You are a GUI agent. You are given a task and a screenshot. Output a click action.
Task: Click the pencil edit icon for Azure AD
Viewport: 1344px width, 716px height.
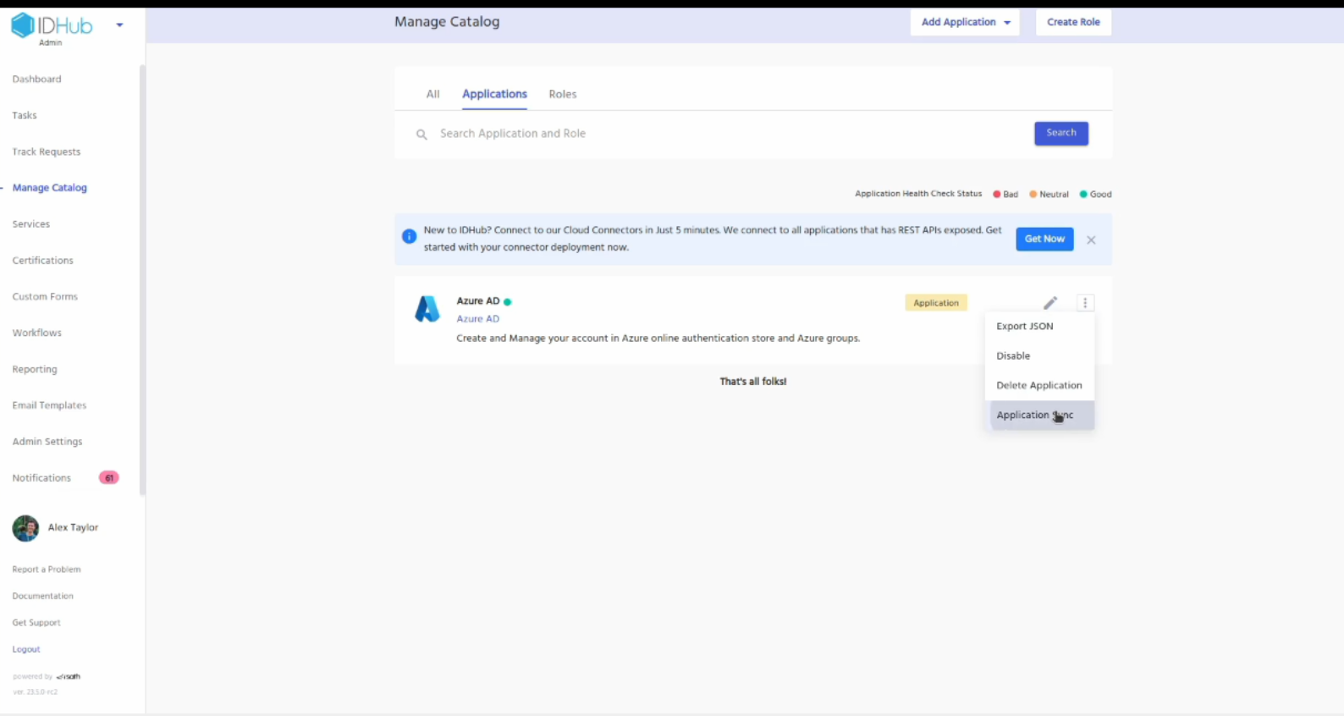coord(1050,303)
